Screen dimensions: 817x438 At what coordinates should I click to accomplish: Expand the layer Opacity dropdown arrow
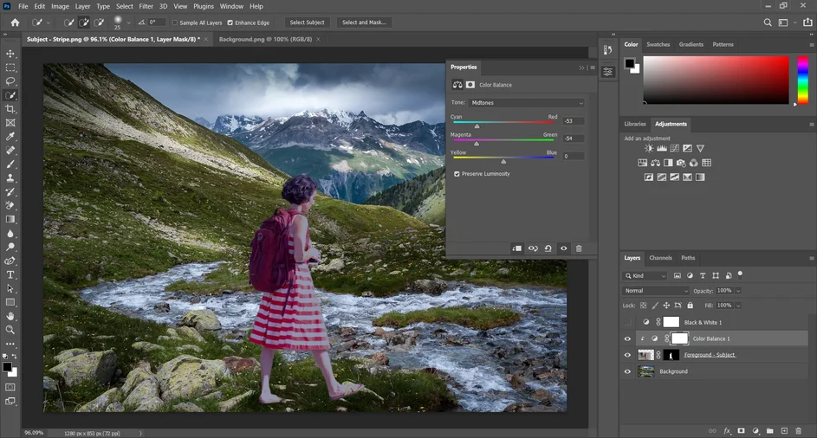737,291
